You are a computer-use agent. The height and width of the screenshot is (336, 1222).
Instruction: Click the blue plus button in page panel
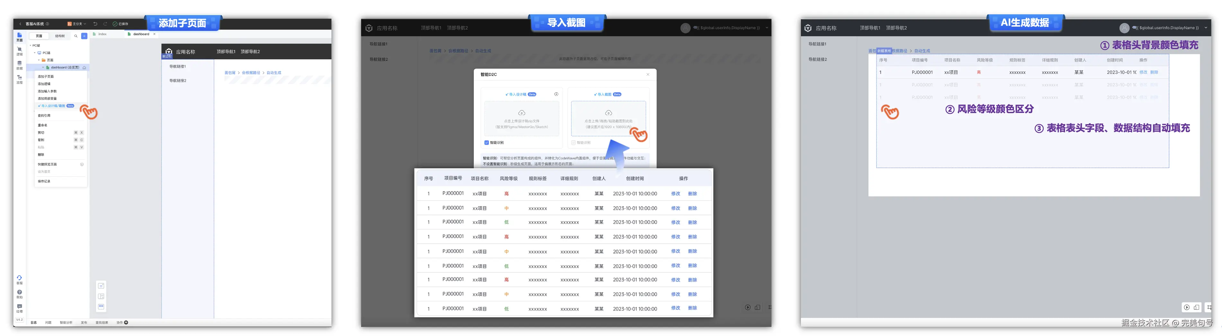(84, 36)
